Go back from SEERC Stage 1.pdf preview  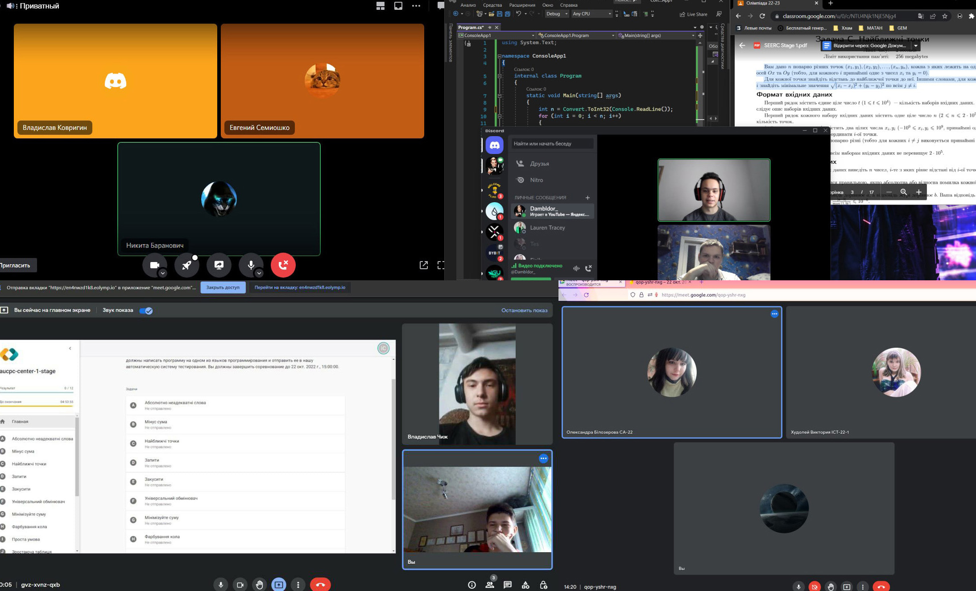pos(742,45)
